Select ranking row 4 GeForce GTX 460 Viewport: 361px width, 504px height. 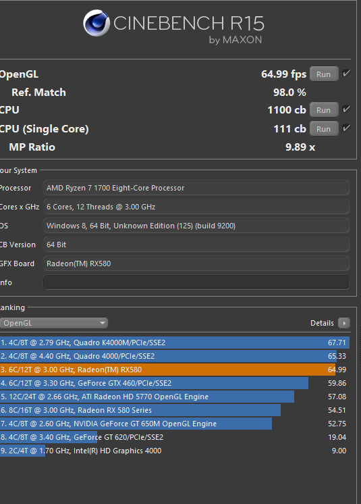tap(175, 383)
